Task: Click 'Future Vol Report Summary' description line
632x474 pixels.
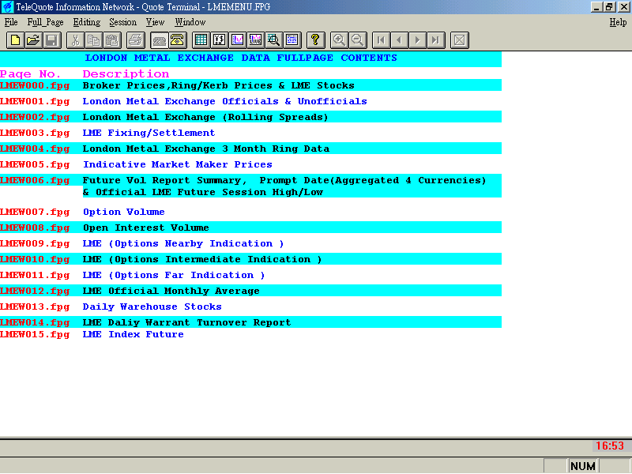Action: (x=284, y=181)
